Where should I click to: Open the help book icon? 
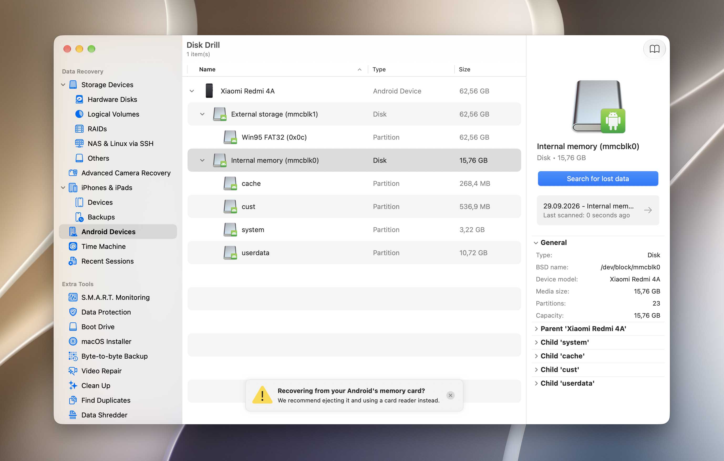[x=655, y=49]
